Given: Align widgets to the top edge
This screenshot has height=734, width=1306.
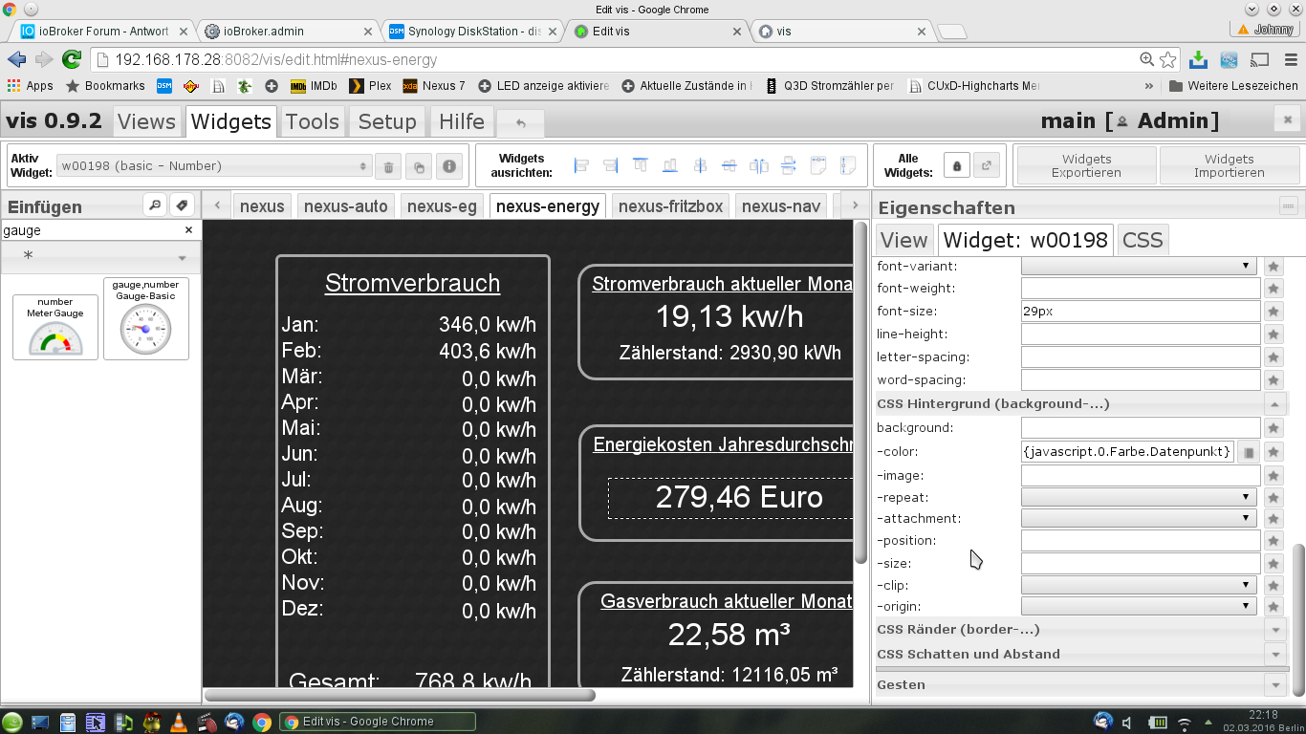Looking at the screenshot, I should tap(641, 165).
